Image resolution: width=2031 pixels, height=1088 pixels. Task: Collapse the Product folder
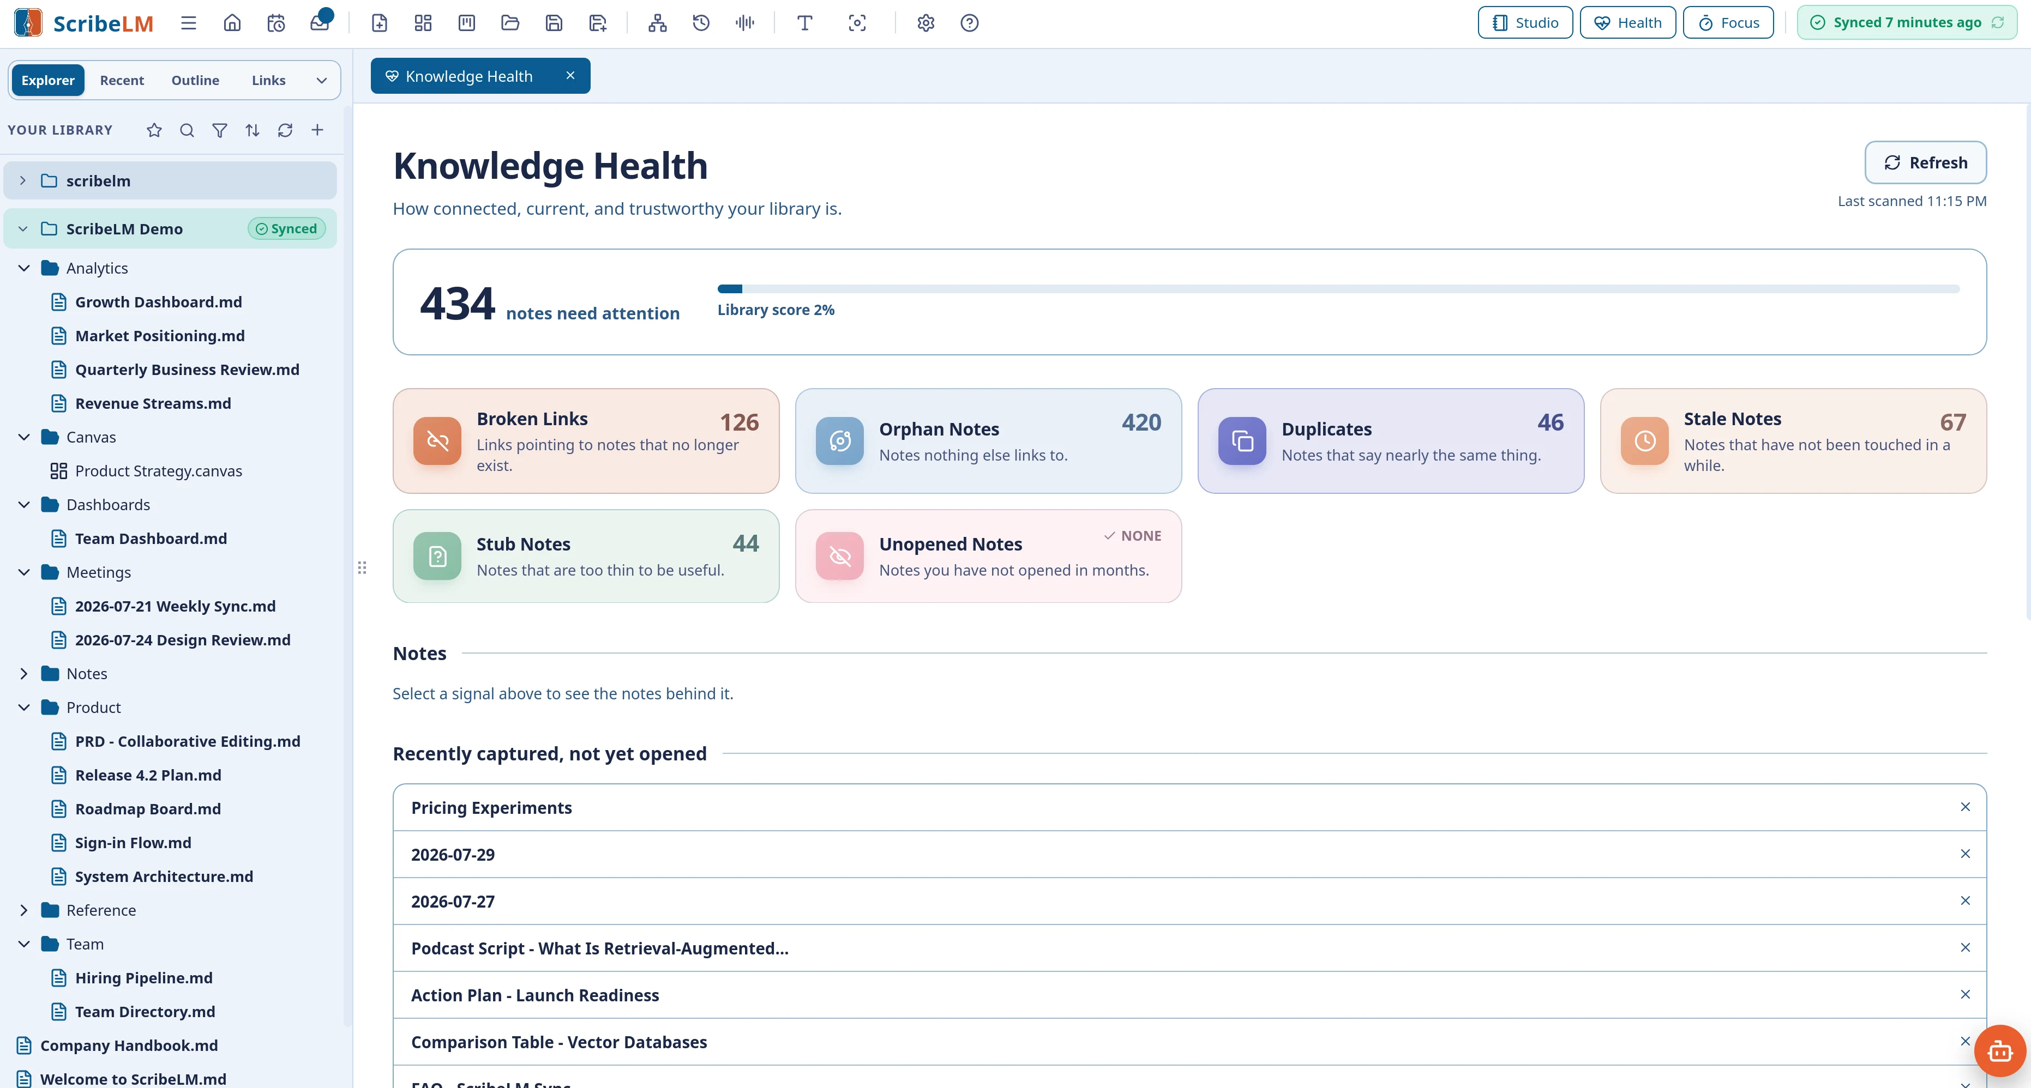point(23,708)
